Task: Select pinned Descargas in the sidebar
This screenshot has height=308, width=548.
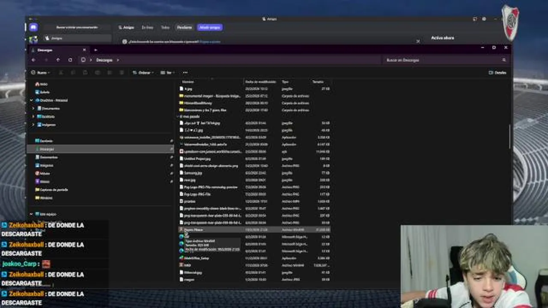Action: 100,149
